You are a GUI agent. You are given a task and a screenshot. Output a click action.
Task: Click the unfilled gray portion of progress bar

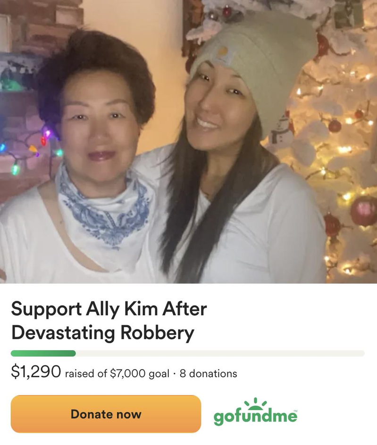(x=220, y=354)
